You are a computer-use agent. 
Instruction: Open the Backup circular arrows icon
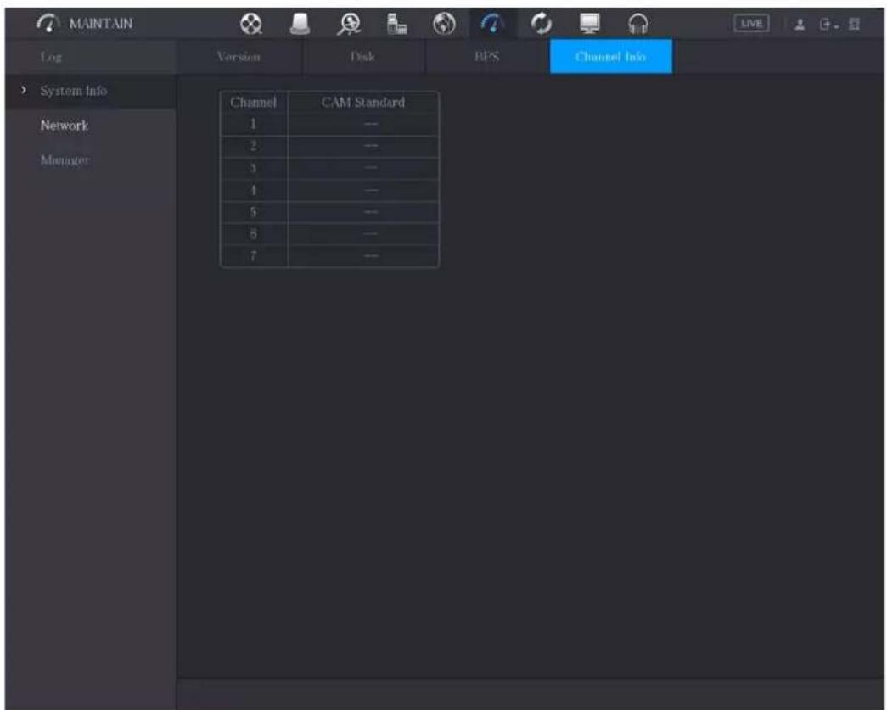click(x=542, y=24)
